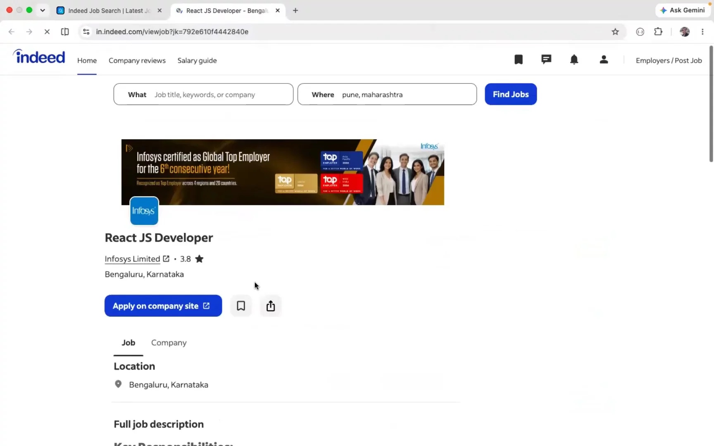714x446 pixels.
Task: Click the Infosys company logo thumbnail
Action: tap(144, 211)
